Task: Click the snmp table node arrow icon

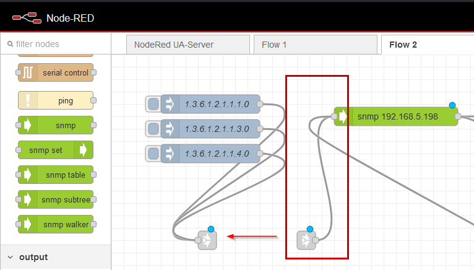Action: point(28,175)
